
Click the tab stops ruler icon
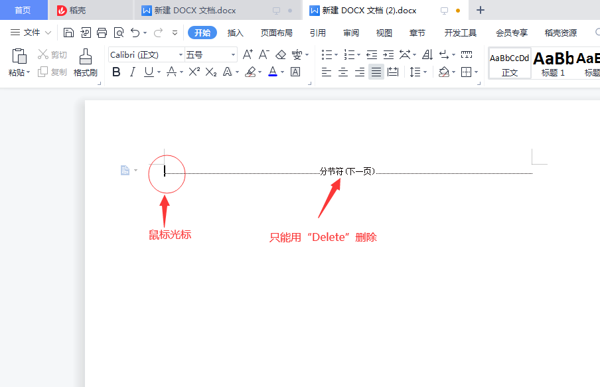point(467,54)
